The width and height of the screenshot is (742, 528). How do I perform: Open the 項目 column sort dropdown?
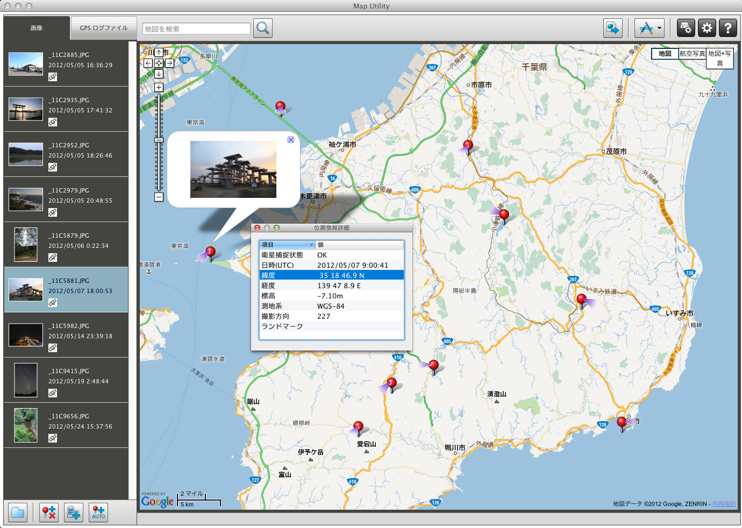pyautogui.click(x=311, y=245)
